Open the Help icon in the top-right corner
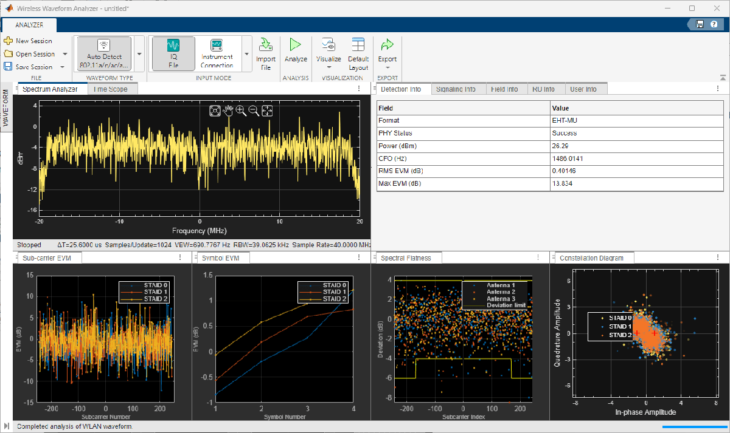The image size is (730, 433). pos(712,23)
